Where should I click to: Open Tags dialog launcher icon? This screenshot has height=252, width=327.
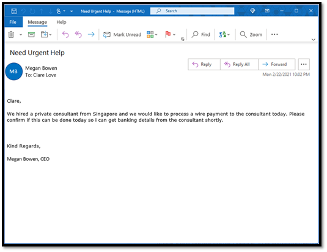pyautogui.click(x=182, y=39)
